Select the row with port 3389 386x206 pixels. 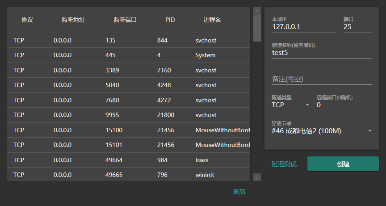tap(128, 70)
